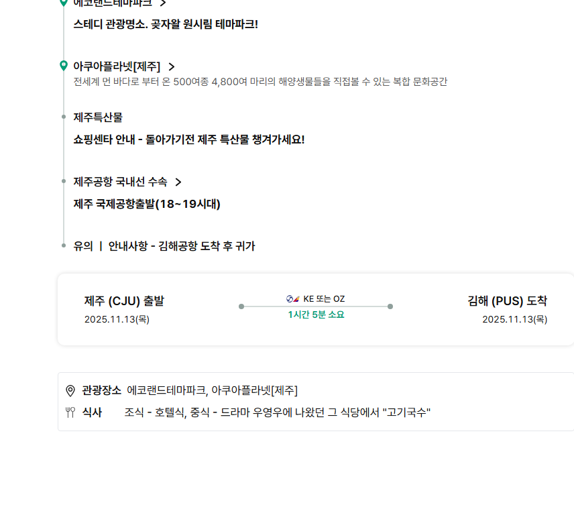Click the 제주 (CJU) 출발 departure label
The image size is (574, 509).
pyautogui.click(x=124, y=301)
